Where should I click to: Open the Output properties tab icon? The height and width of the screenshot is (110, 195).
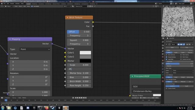(163, 48)
